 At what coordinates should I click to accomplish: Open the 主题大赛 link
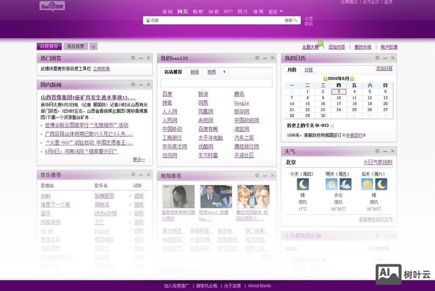[311, 47]
